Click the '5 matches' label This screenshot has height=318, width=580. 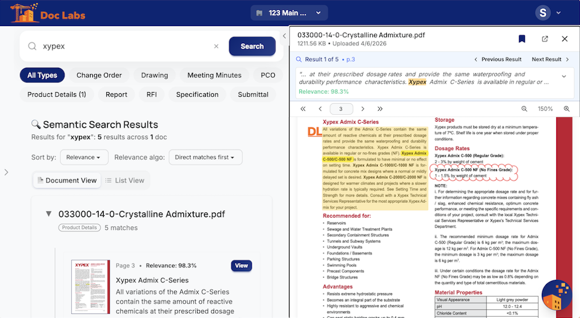pos(121,228)
